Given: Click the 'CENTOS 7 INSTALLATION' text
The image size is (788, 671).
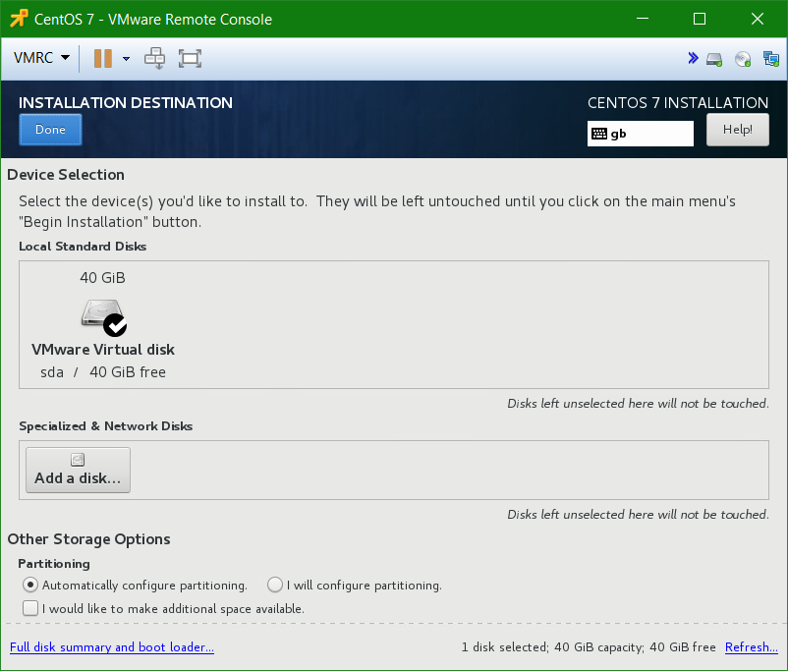Looking at the screenshot, I should 678,103.
